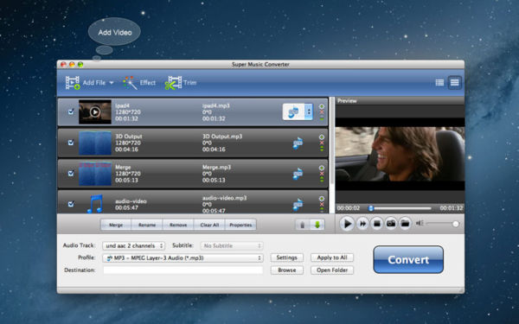Screen dimensions: 519x324
Task: Open the ipad4 output format dropdown
Action: click(x=309, y=111)
